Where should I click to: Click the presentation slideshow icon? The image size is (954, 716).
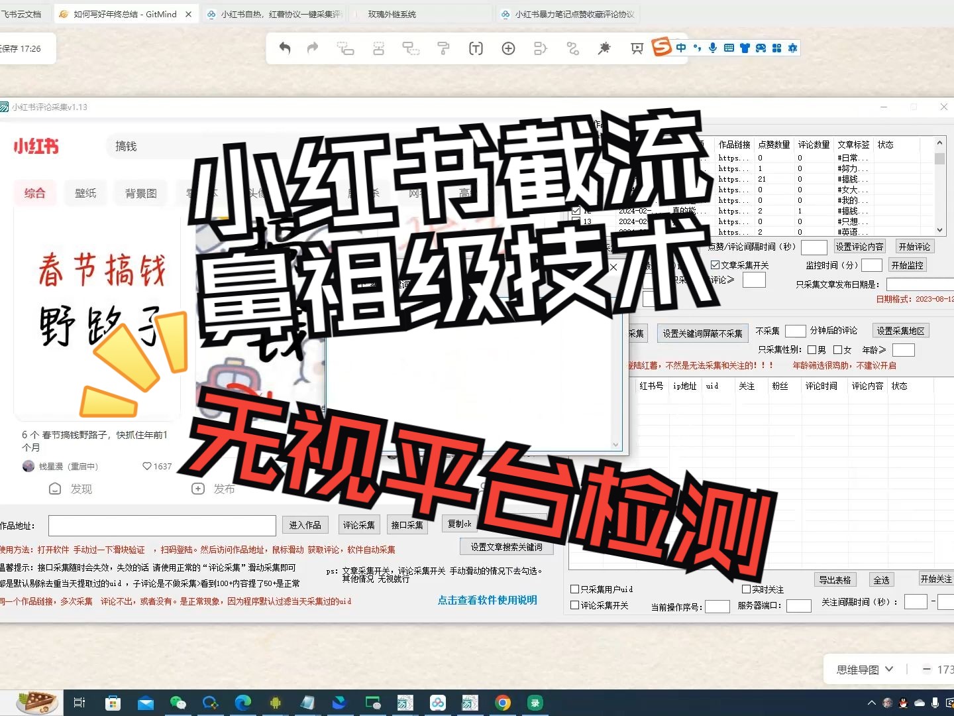coord(637,48)
